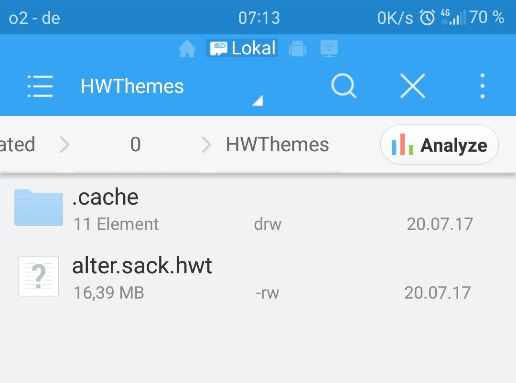Tap the unknown file type icon

click(39, 276)
